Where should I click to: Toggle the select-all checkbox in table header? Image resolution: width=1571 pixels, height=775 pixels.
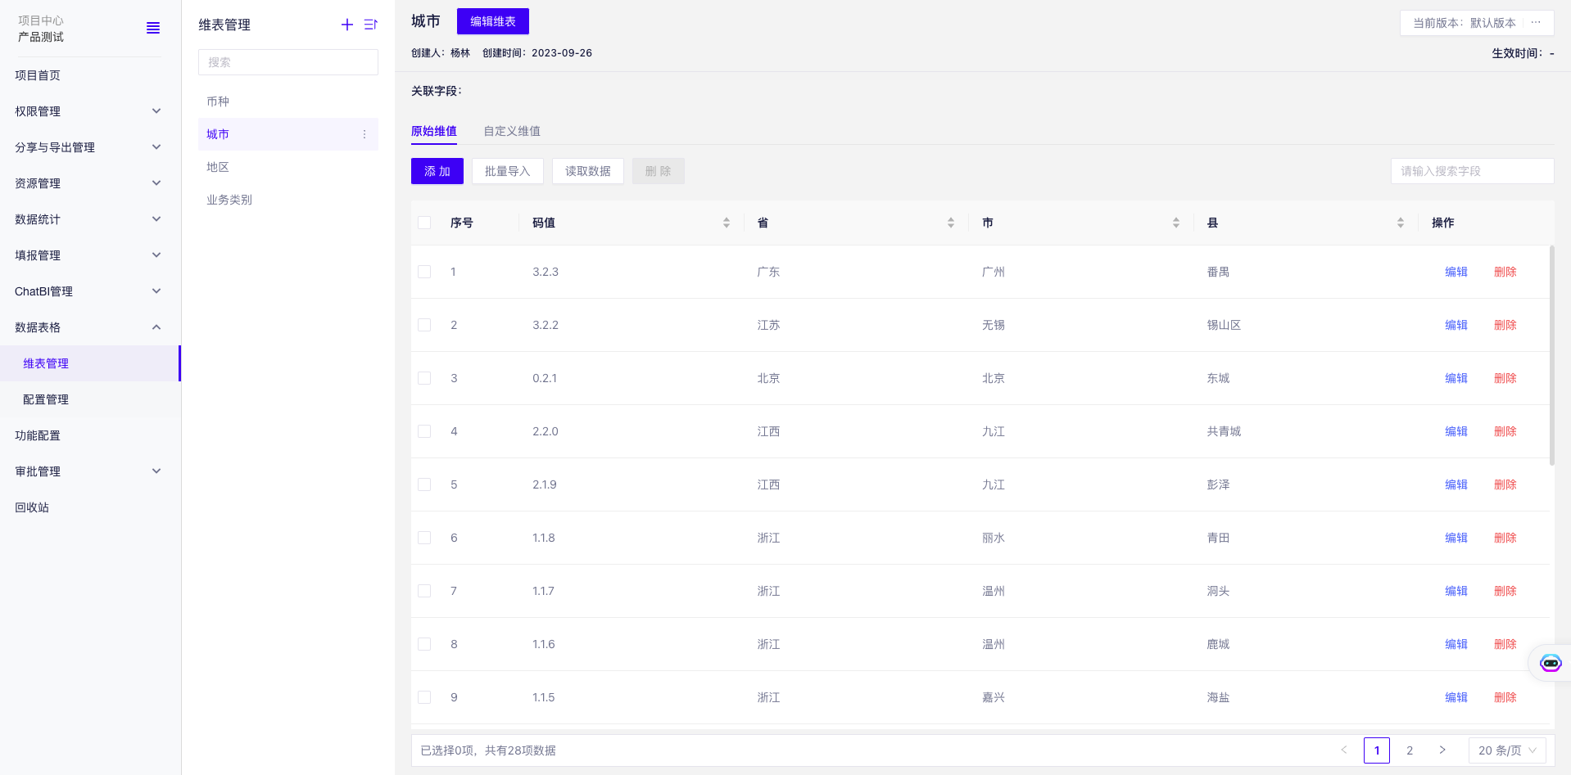424,223
